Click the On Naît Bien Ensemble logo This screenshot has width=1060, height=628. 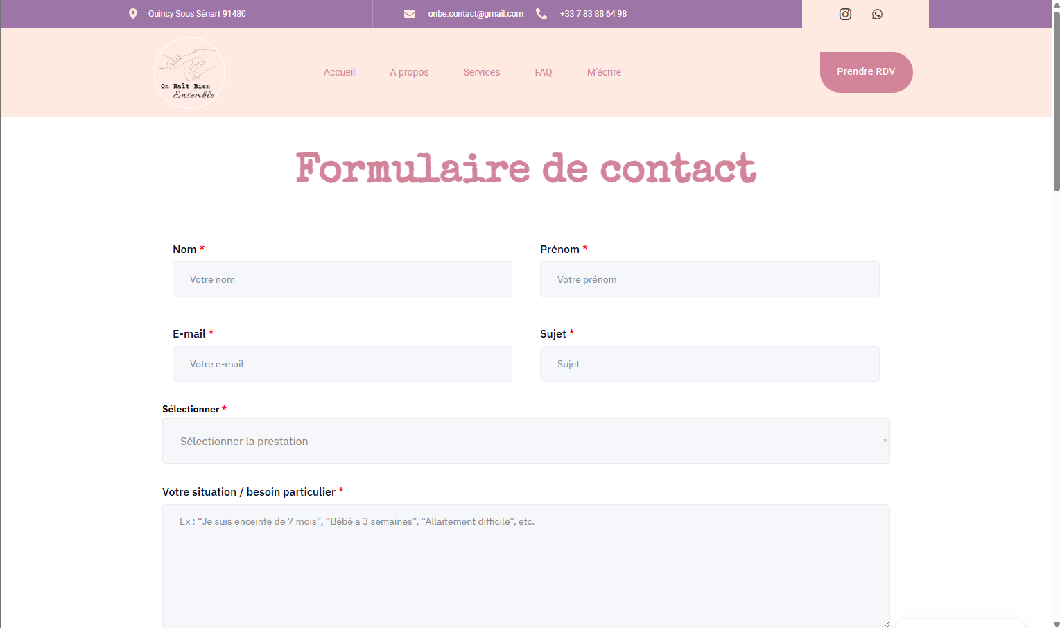click(189, 73)
